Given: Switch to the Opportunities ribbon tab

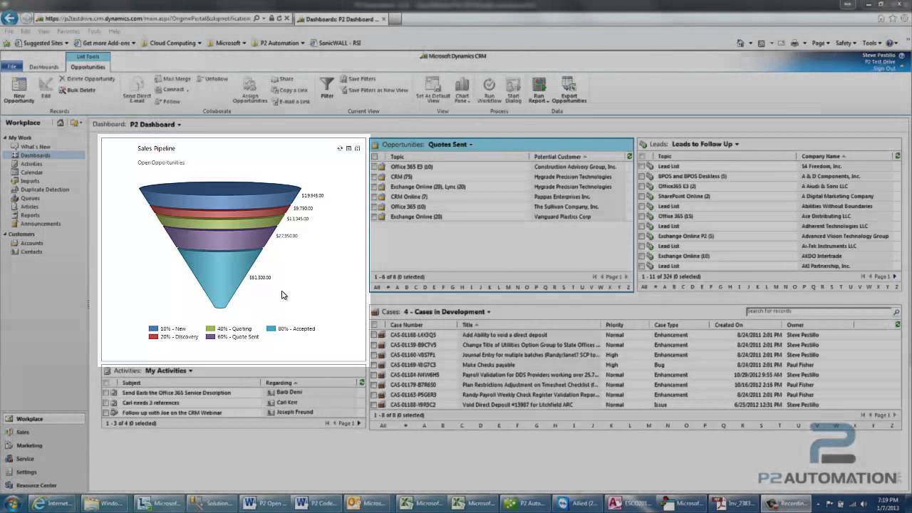Looking at the screenshot, I should (88, 67).
